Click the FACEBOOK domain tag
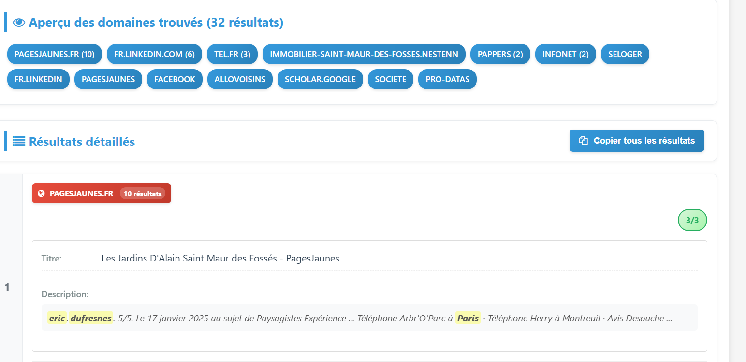 click(x=175, y=79)
